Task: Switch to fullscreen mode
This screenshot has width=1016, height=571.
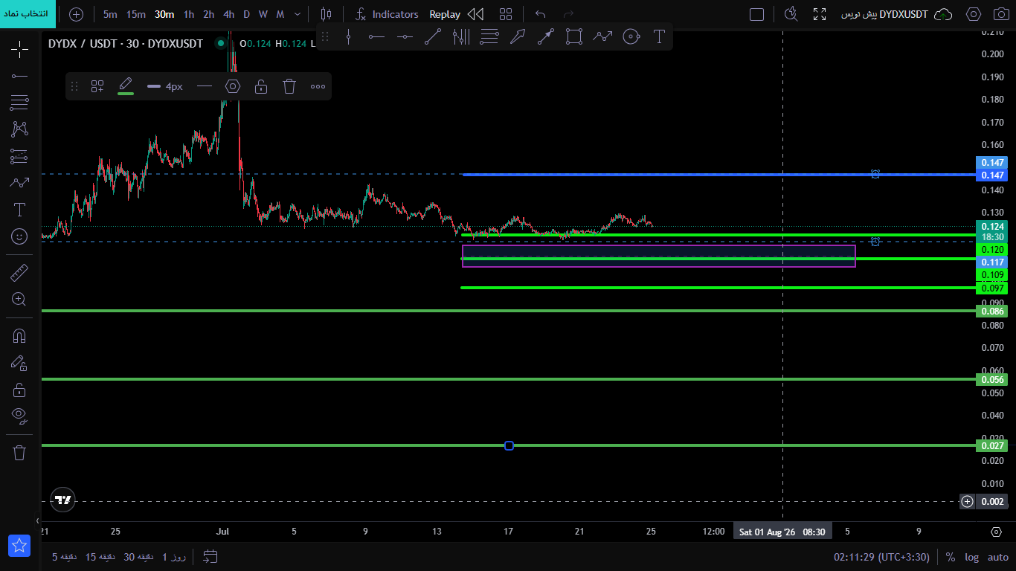Action: [x=820, y=14]
